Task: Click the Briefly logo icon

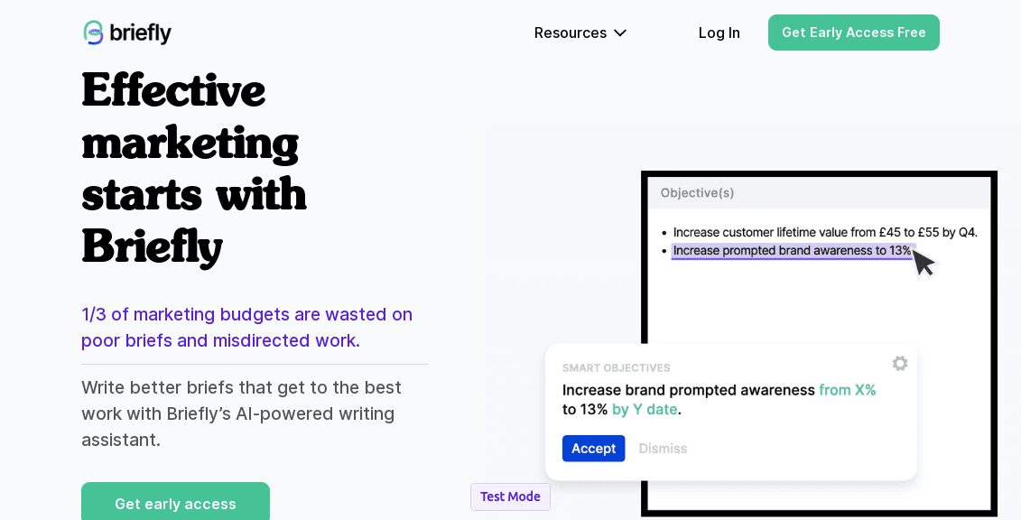Action: pos(94,32)
